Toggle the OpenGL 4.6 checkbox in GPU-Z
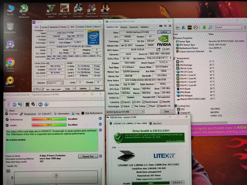247x185 pixels. tap(158, 106)
